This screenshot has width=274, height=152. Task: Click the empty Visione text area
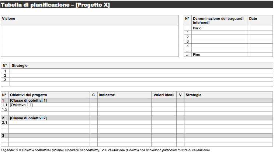coord(90,41)
